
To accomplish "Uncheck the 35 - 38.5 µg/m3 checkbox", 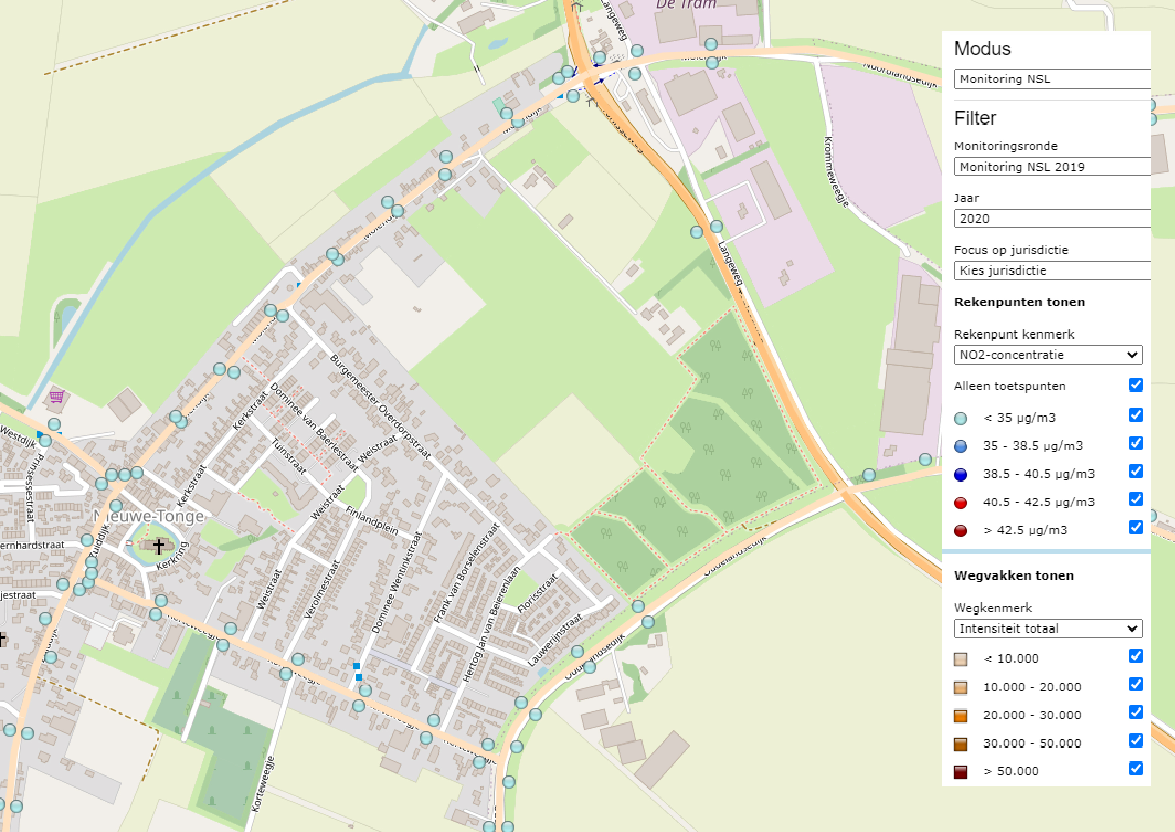I will tap(1135, 443).
